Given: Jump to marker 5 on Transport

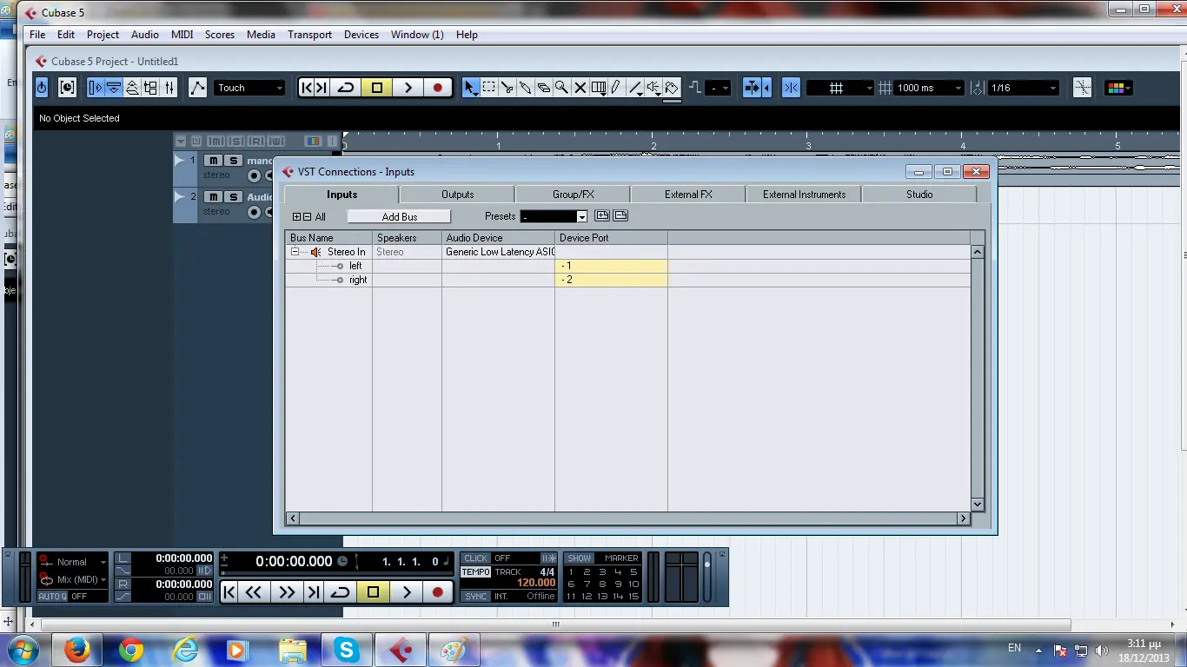Looking at the screenshot, I should coord(633,572).
